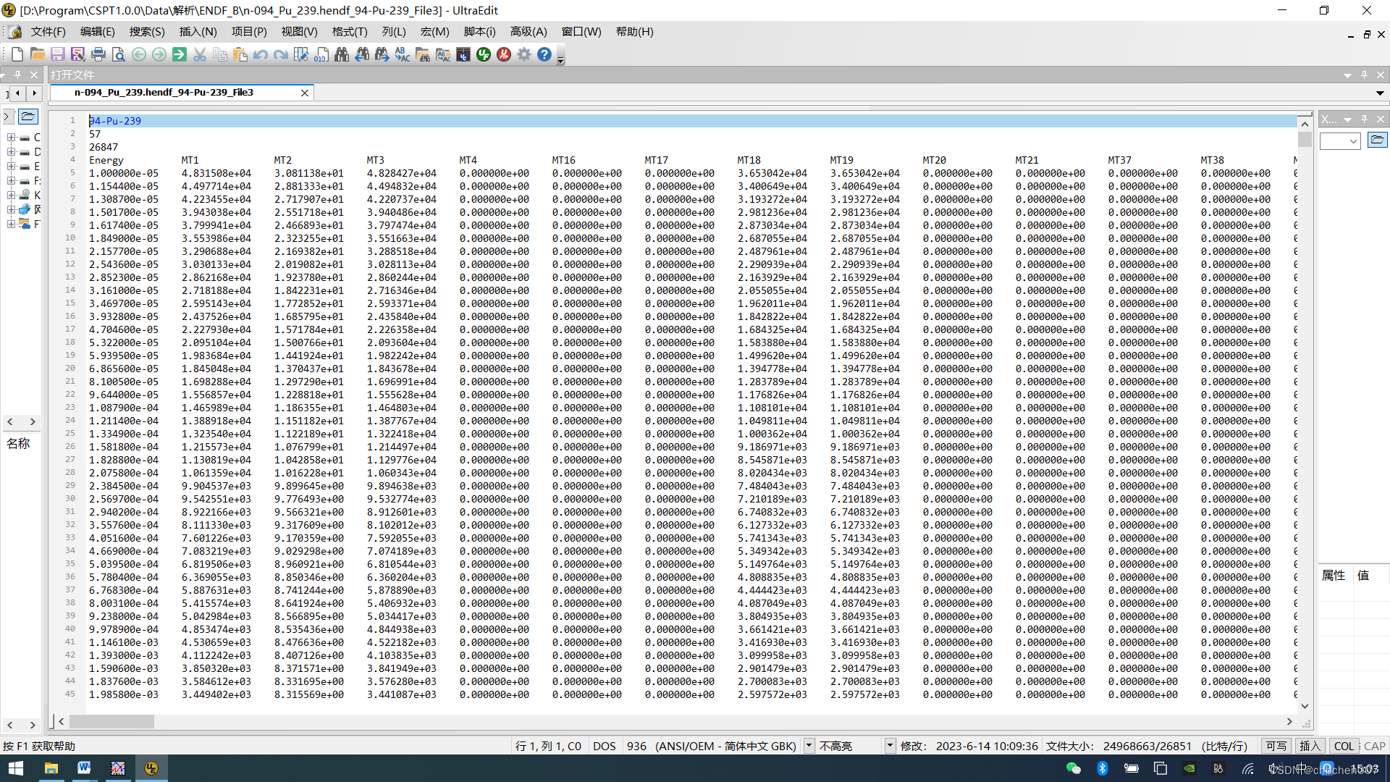Click the New file icon

pos(17,54)
